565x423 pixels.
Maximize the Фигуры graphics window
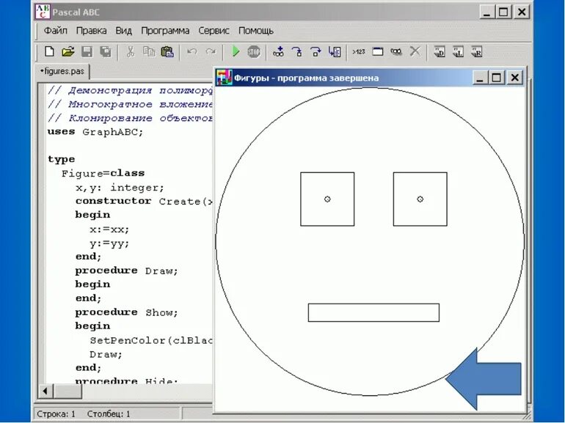click(496, 78)
